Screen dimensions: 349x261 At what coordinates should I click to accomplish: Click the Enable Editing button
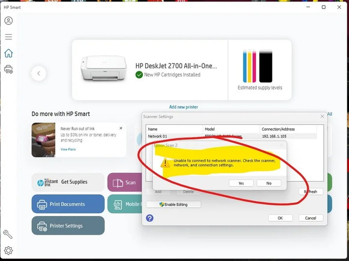(173, 204)
